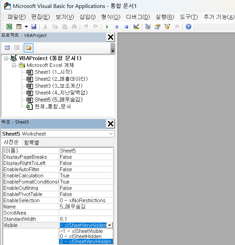
Task: Switch to the 사전순 tab
Action: 11,142
